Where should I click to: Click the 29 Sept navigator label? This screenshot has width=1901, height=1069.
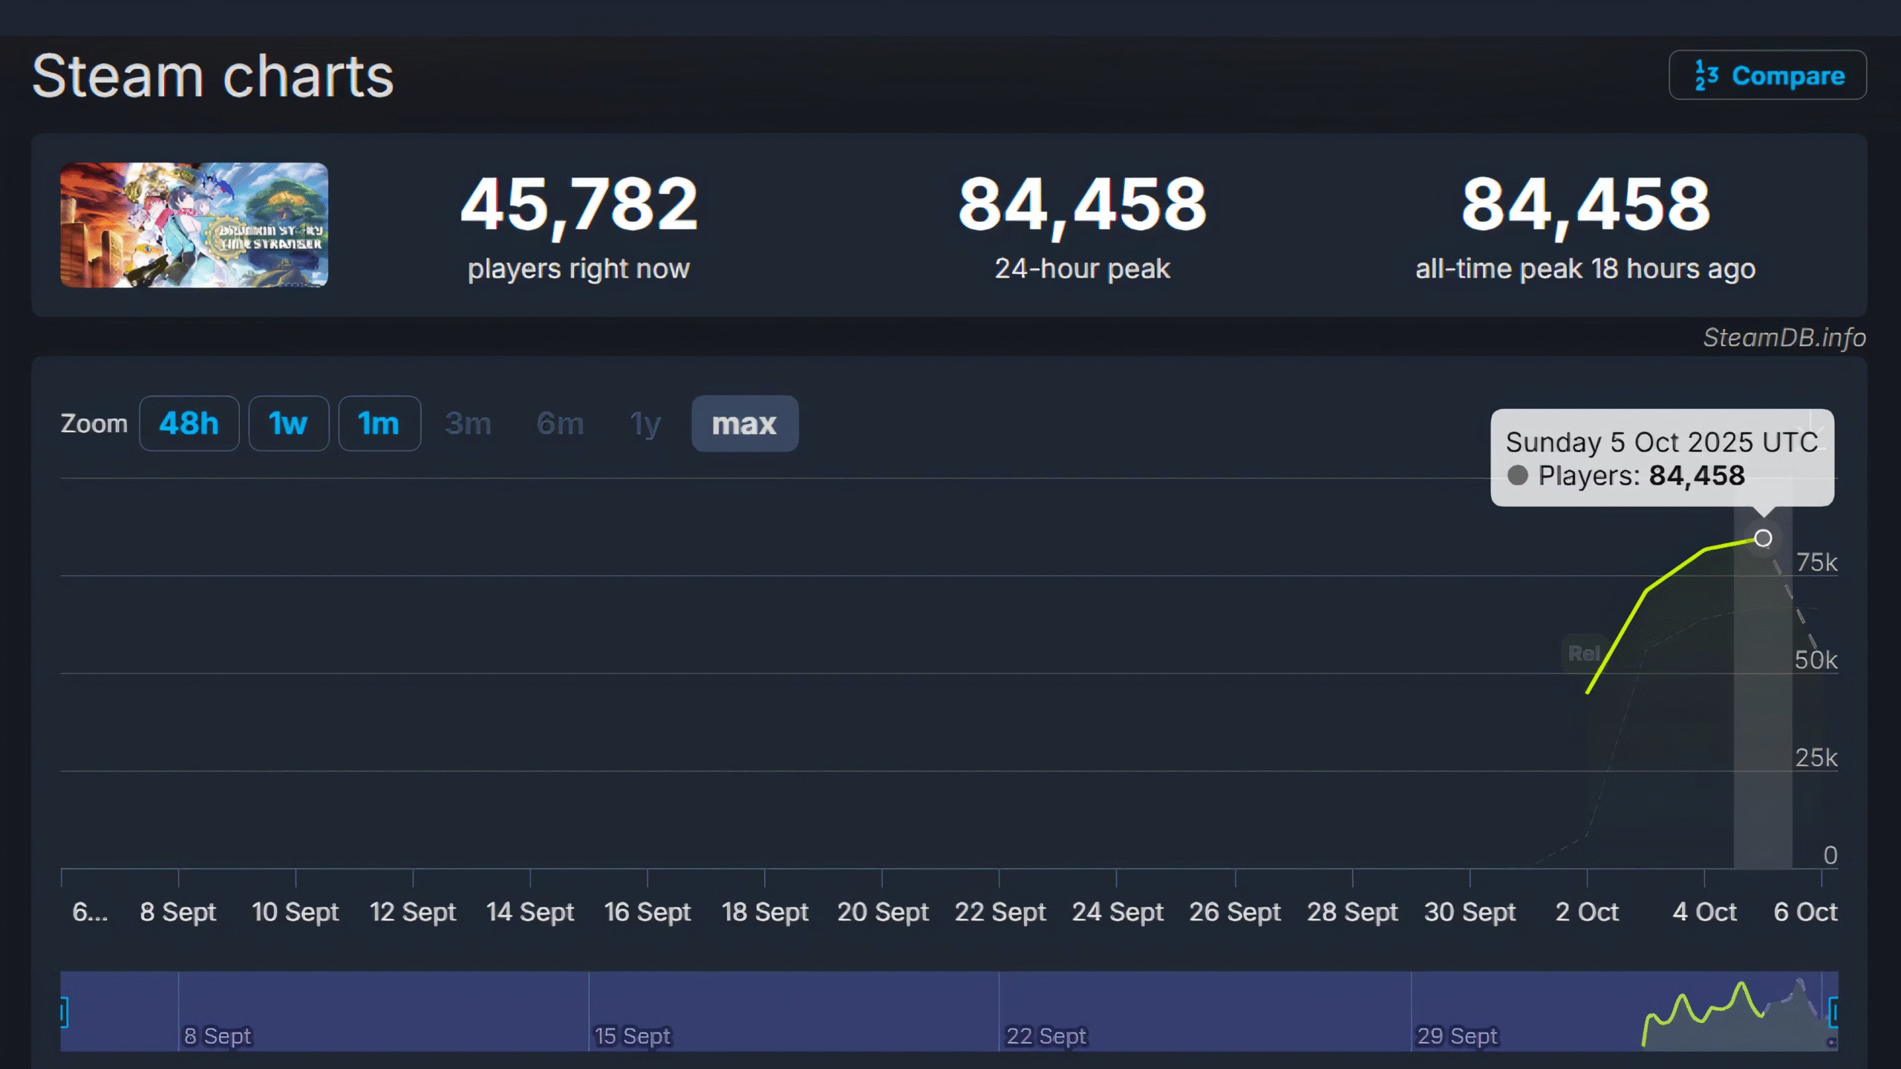tap(1457, 1036)
